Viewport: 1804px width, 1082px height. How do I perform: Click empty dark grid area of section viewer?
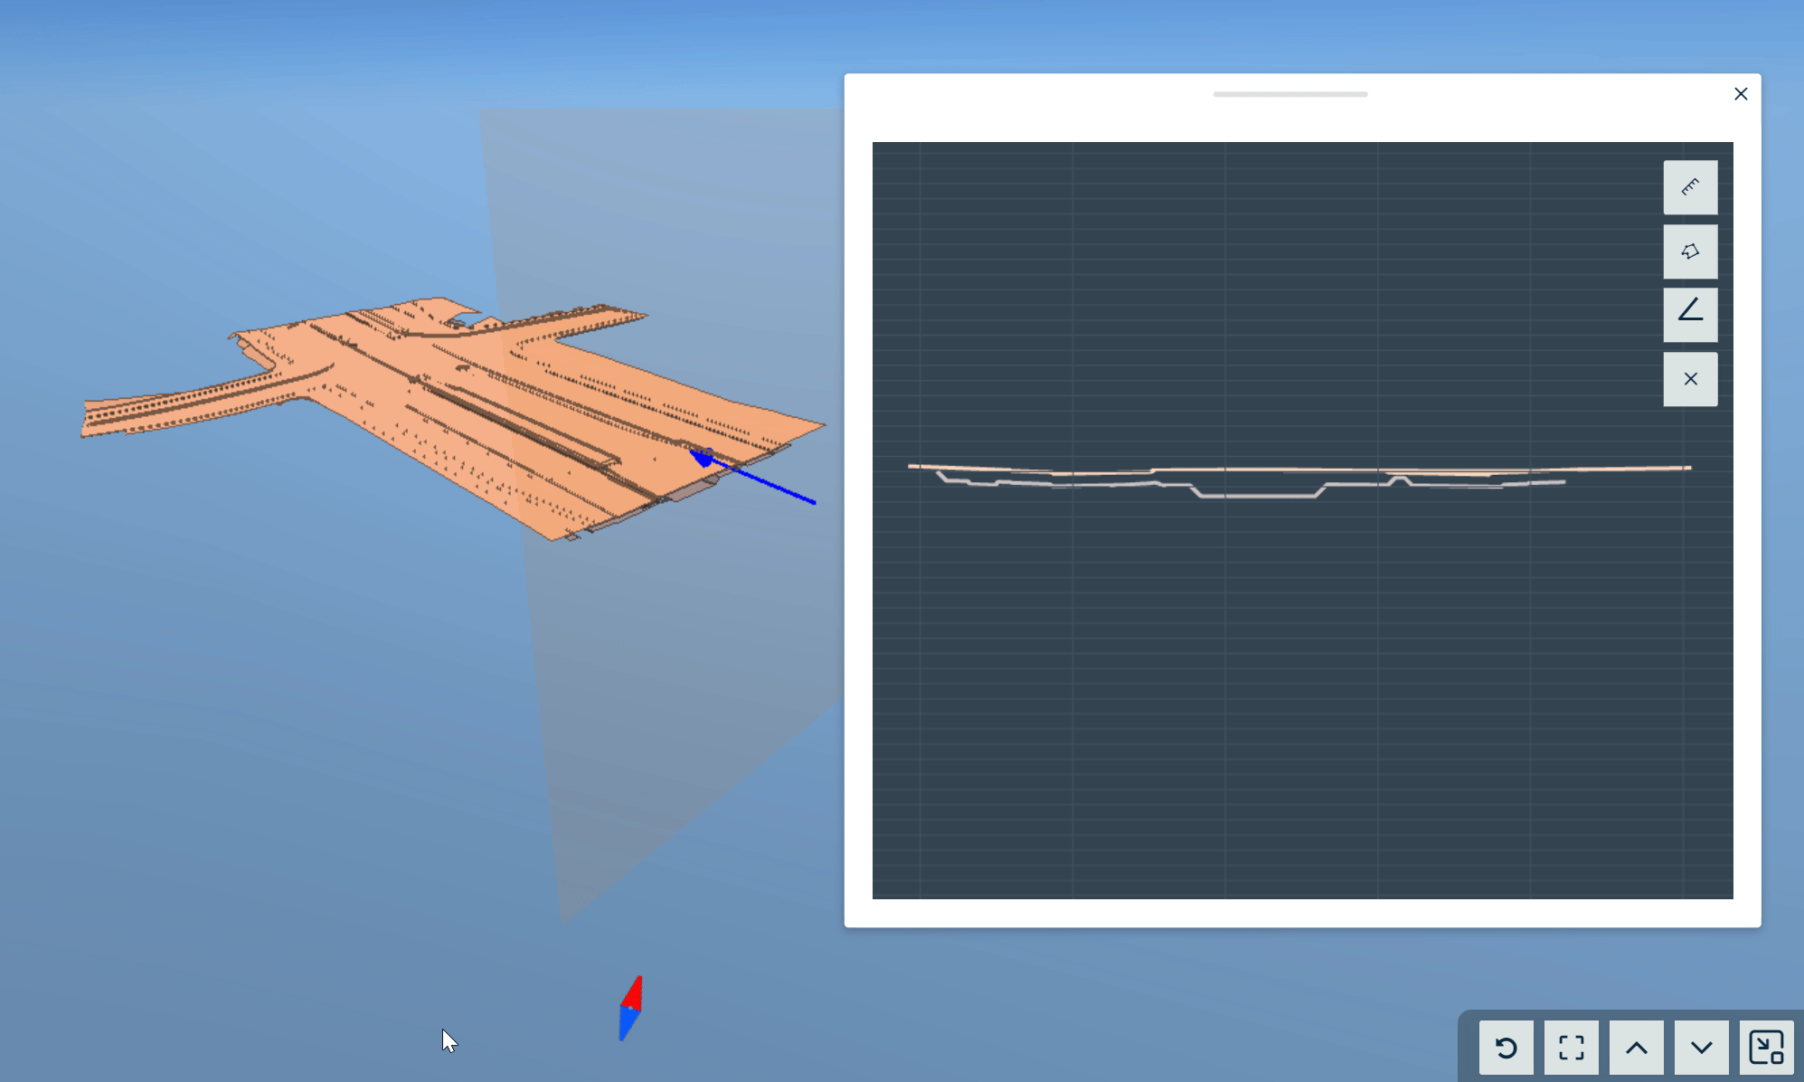click(1266, 706)
